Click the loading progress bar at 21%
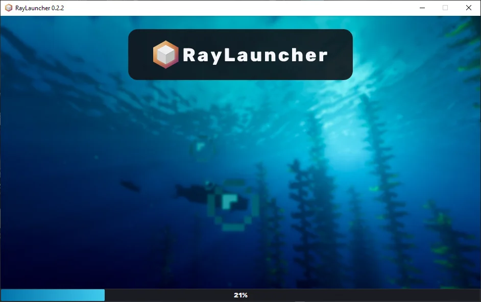The image size is (481, 302). (240, 295)
